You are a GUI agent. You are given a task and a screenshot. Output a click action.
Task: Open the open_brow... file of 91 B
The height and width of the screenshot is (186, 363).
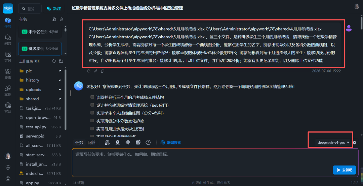coord(41,117)
